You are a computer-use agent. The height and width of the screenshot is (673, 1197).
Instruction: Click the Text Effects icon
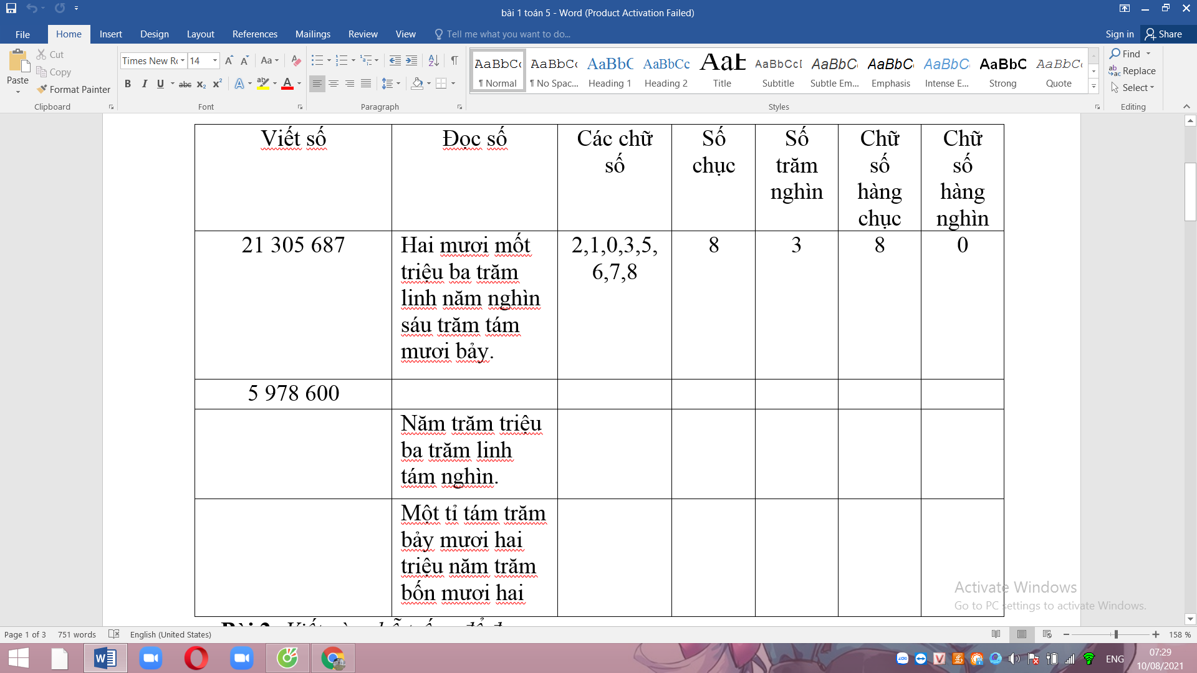click(x=239, y=84)
